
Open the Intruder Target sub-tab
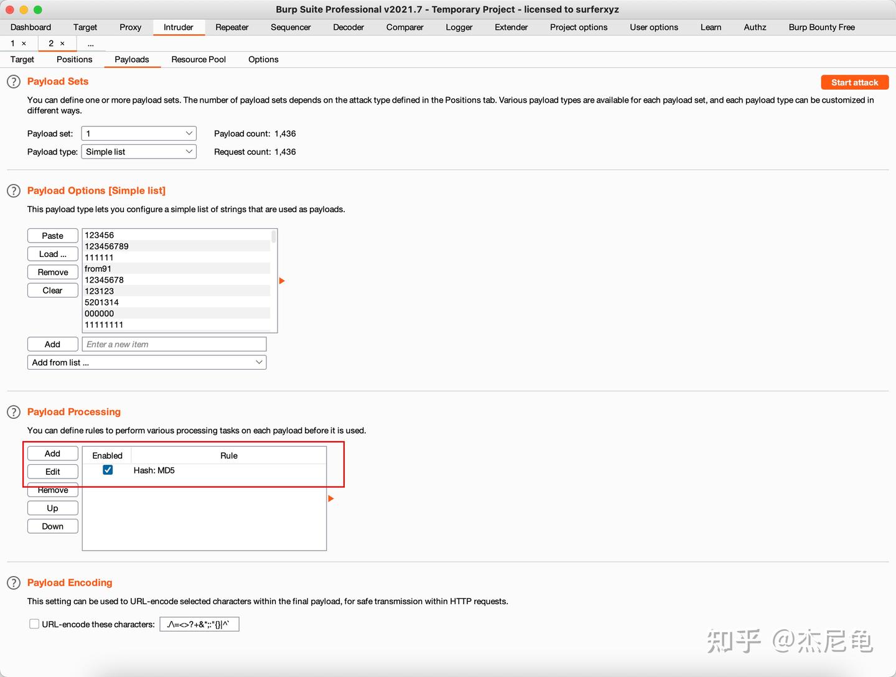click(22, 60)
